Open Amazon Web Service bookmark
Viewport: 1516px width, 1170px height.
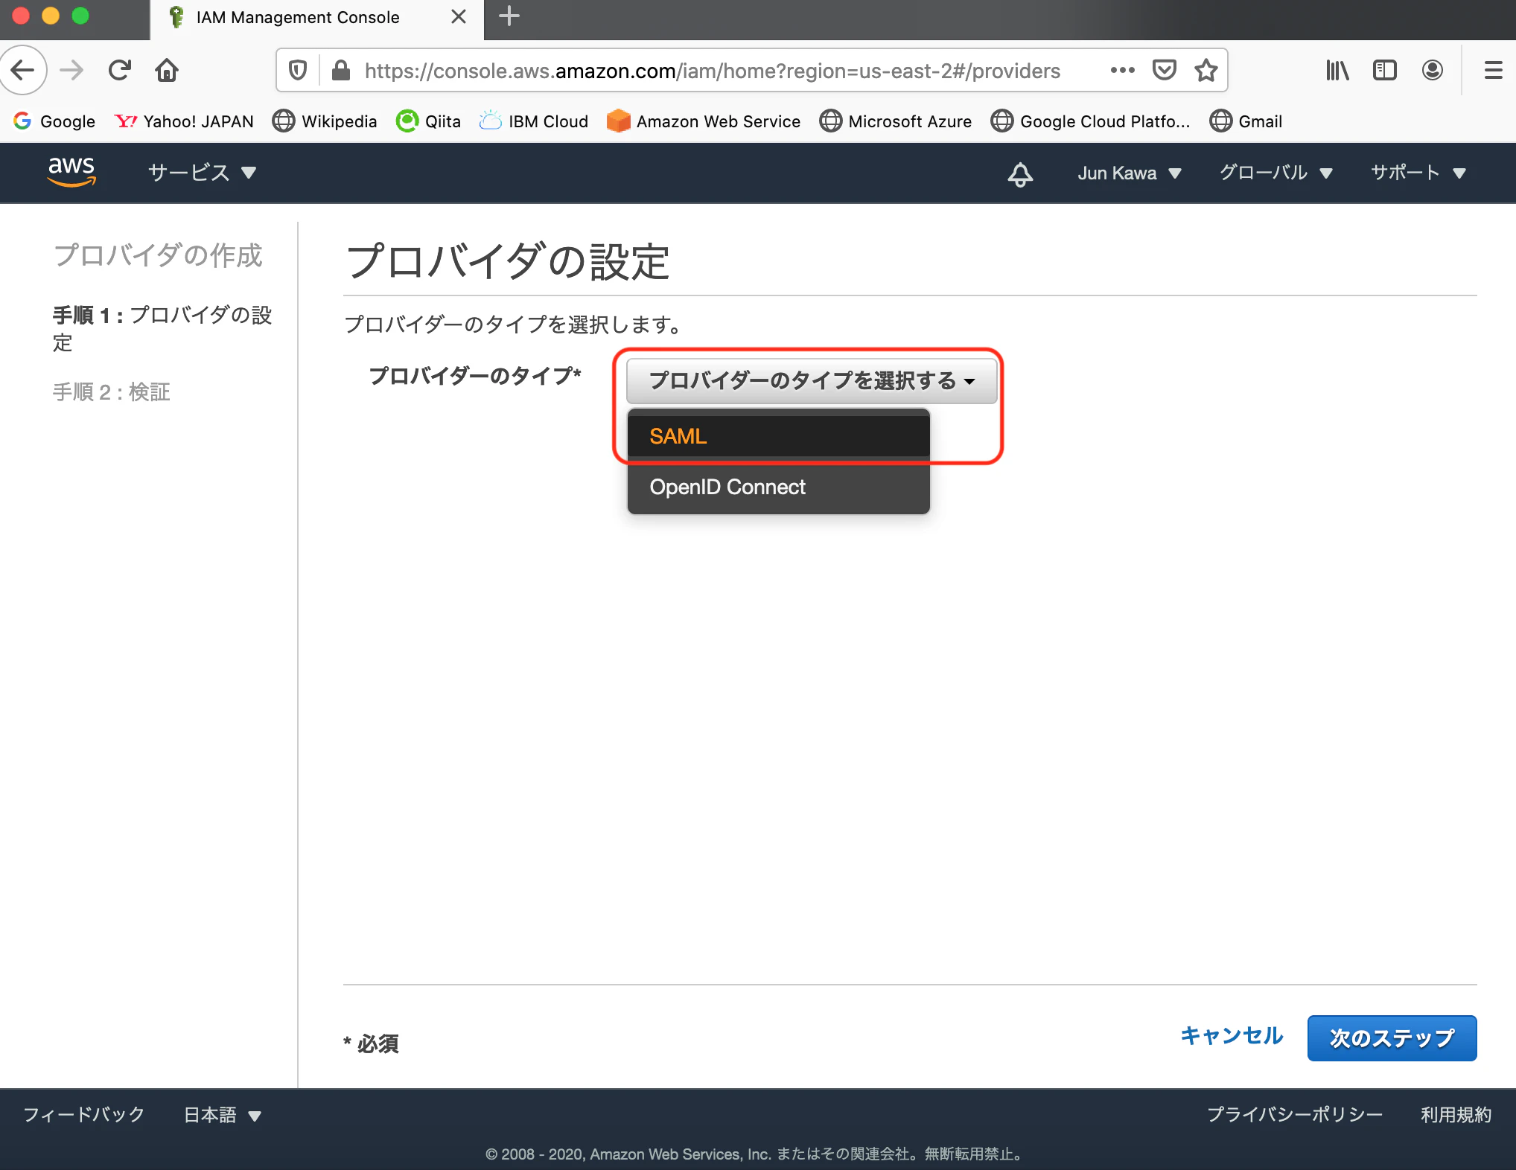click(704, 121)
